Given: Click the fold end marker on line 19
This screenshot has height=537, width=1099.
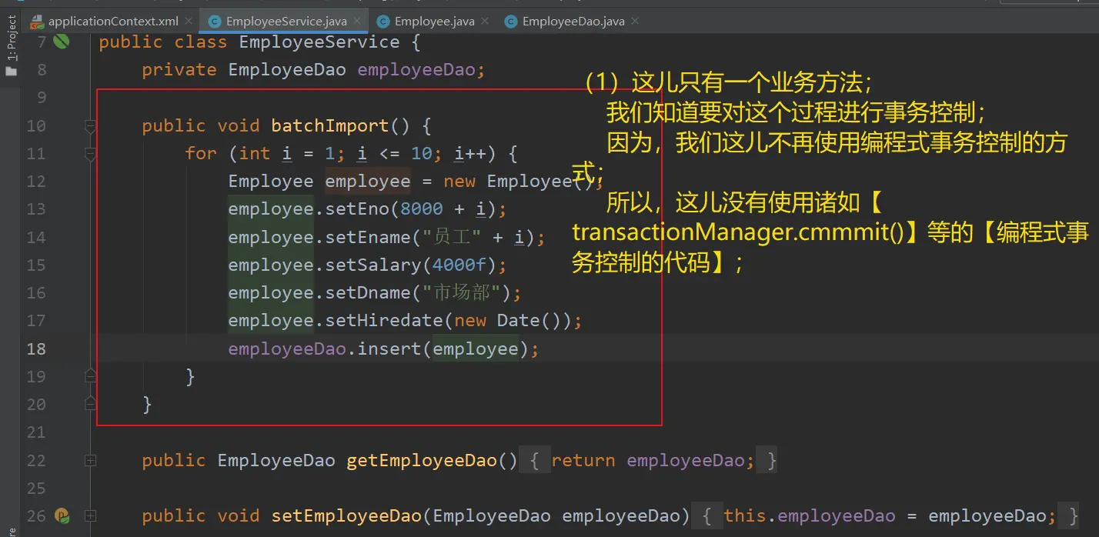Looking at the screenshot, I should (x=90, y=376).
